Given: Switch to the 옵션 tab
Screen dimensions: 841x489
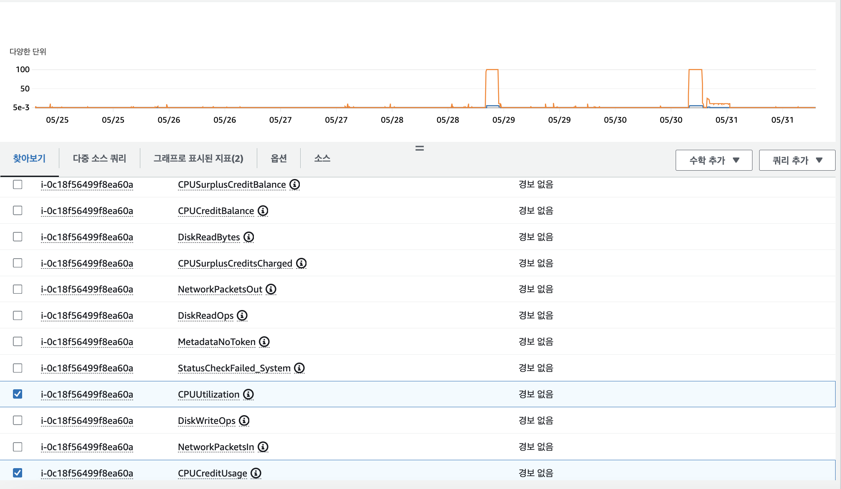Looking at the screenshot, I should click(279, 159).
